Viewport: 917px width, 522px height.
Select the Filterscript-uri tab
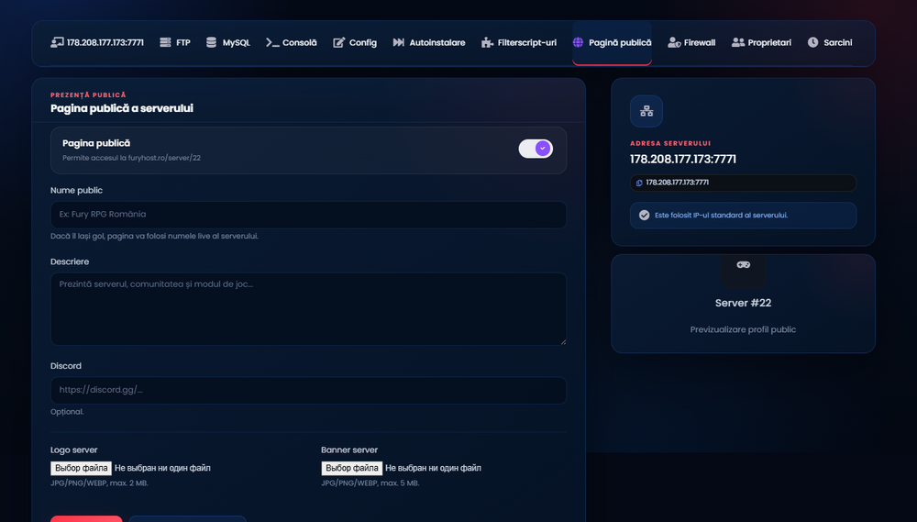(519, 42)
